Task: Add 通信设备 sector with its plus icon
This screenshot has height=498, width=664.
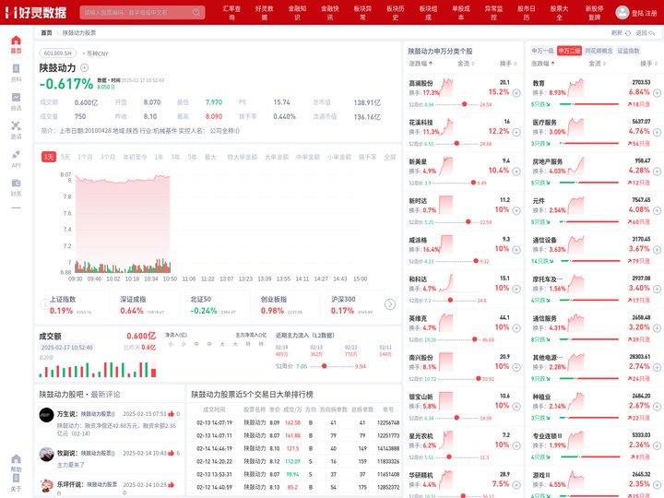Action: click(657, 249)
